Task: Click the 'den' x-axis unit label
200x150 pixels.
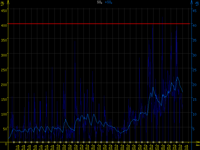Action: coord(197,145)
